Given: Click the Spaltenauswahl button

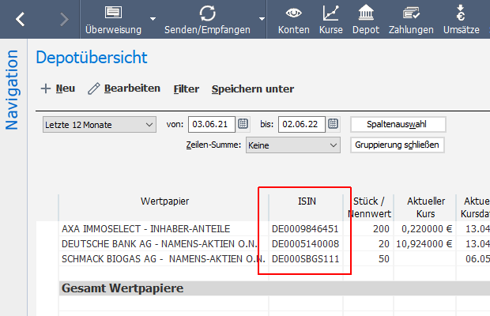Looking at the screenshot, I should click(398, 124).
